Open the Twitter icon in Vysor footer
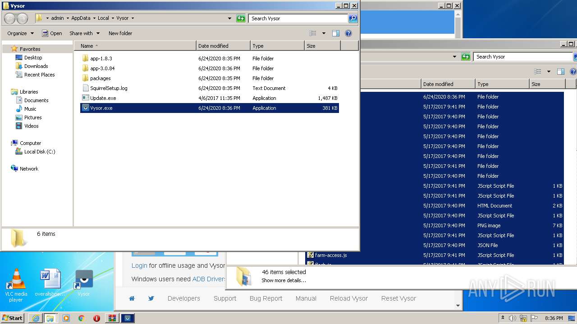Viewport: 577px width, 324px height. [x=151, y=298]
